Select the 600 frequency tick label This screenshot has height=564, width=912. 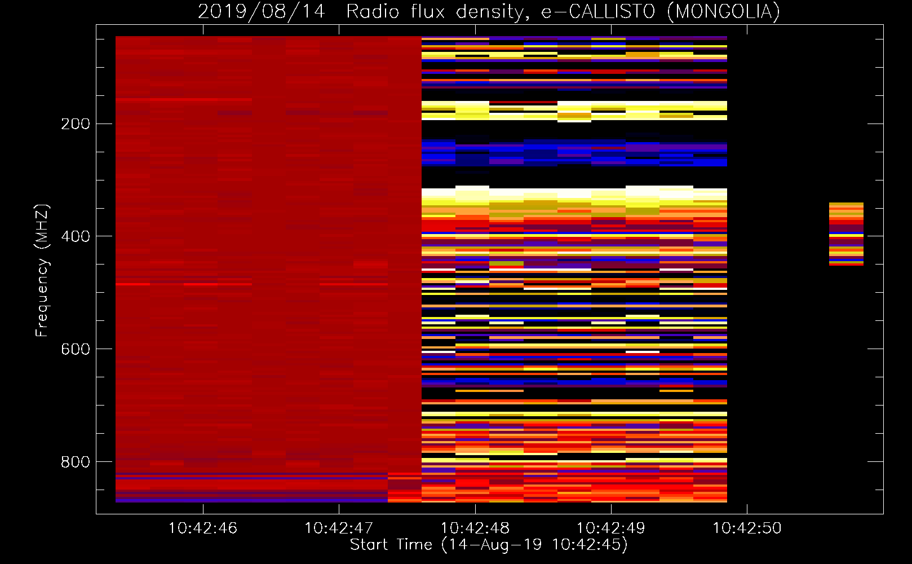coord(76,349)
